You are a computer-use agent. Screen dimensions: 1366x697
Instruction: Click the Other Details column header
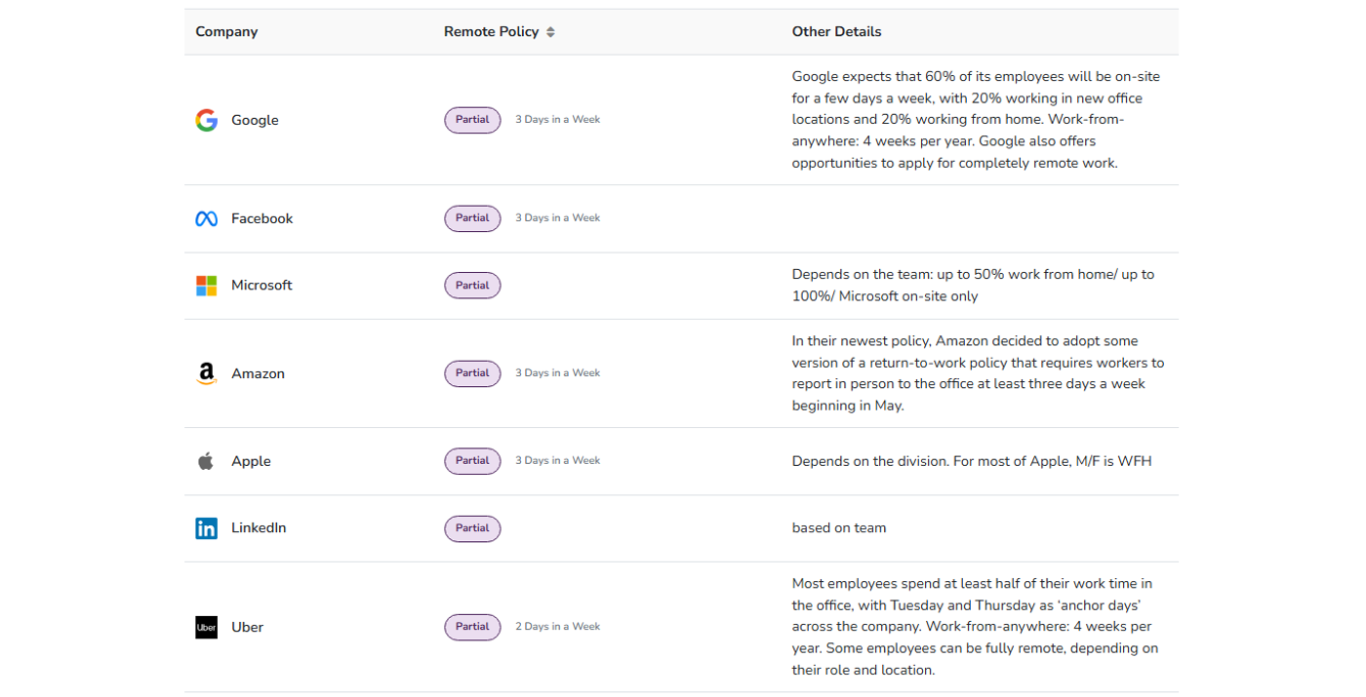pyautogui.click(x=836, y=32)
